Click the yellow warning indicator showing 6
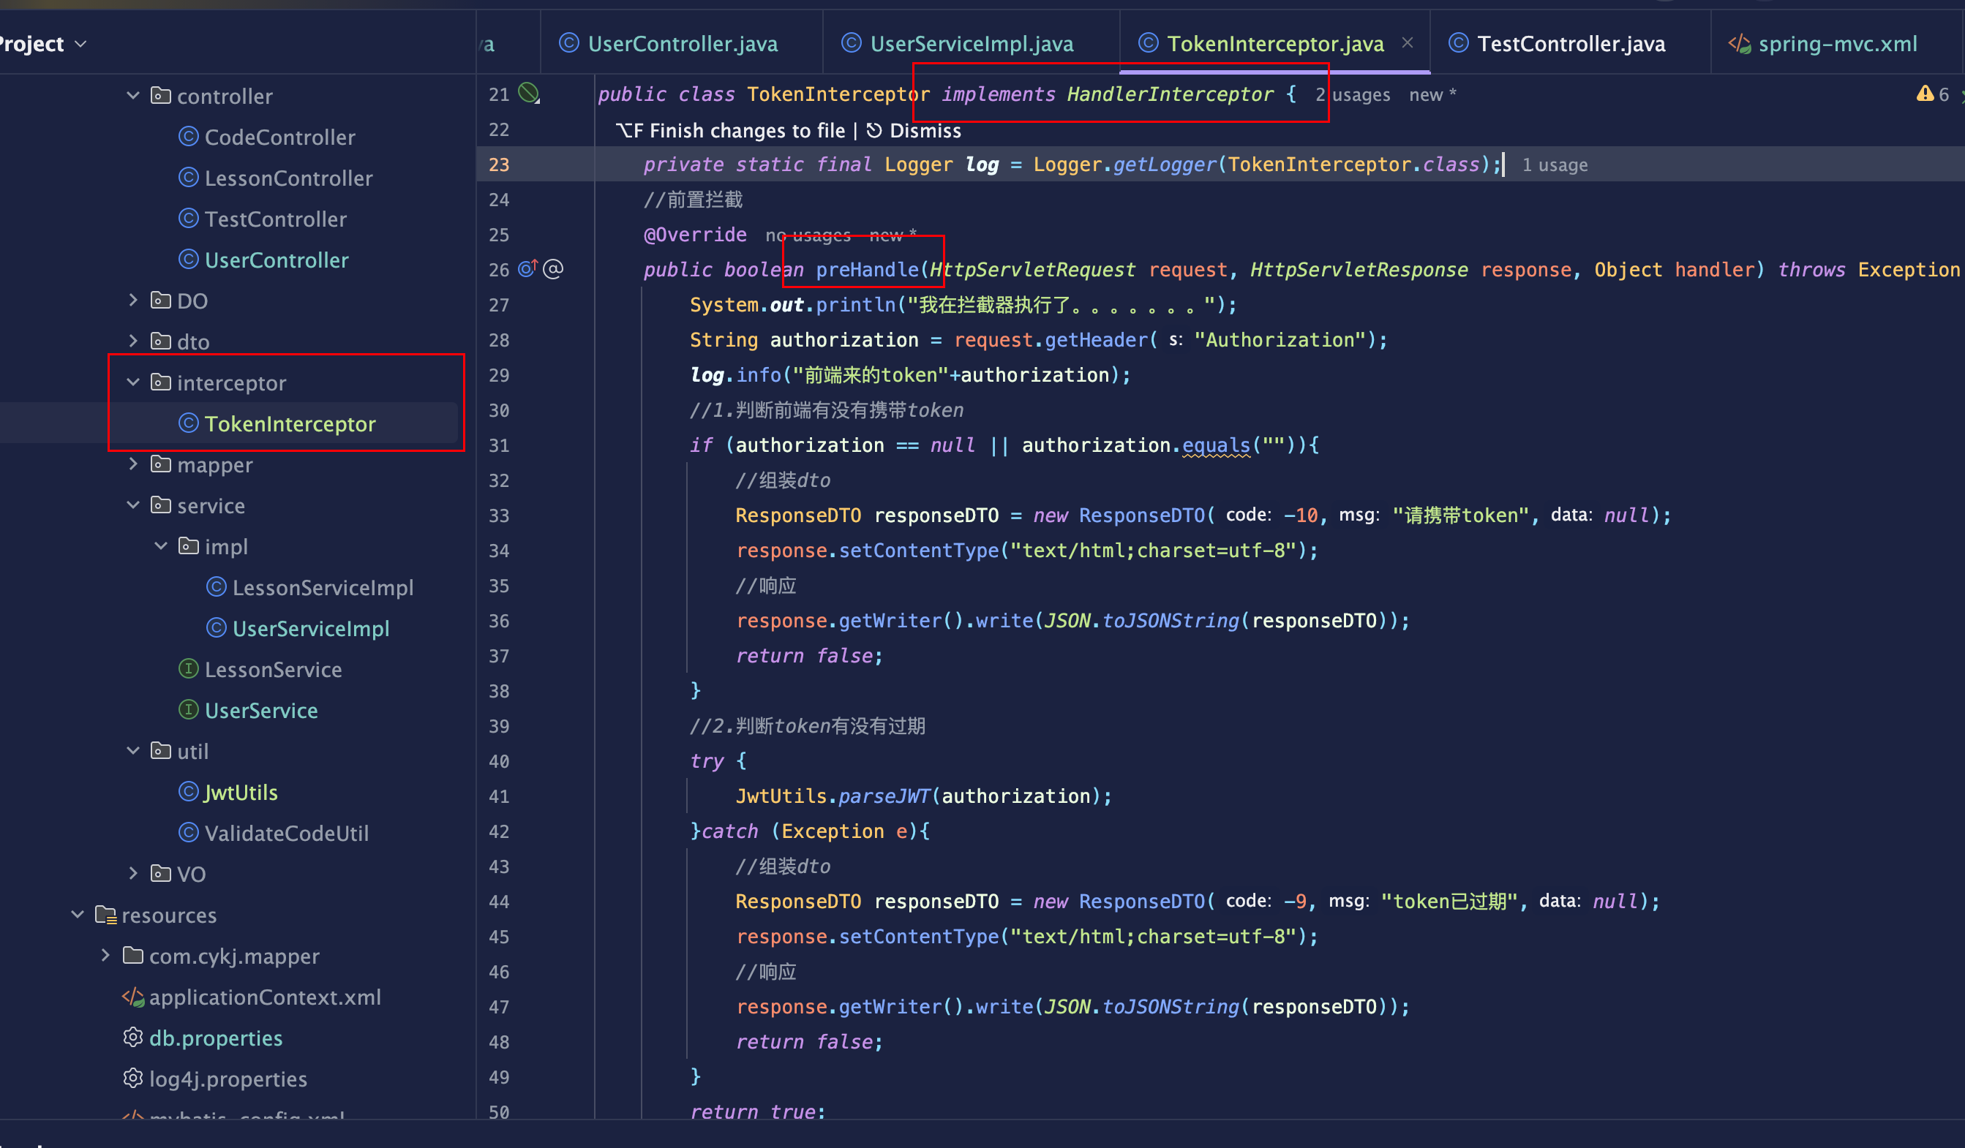Image resolution: width=1965 pixels, height=1148 pixels. click(x=1932, y=94)
